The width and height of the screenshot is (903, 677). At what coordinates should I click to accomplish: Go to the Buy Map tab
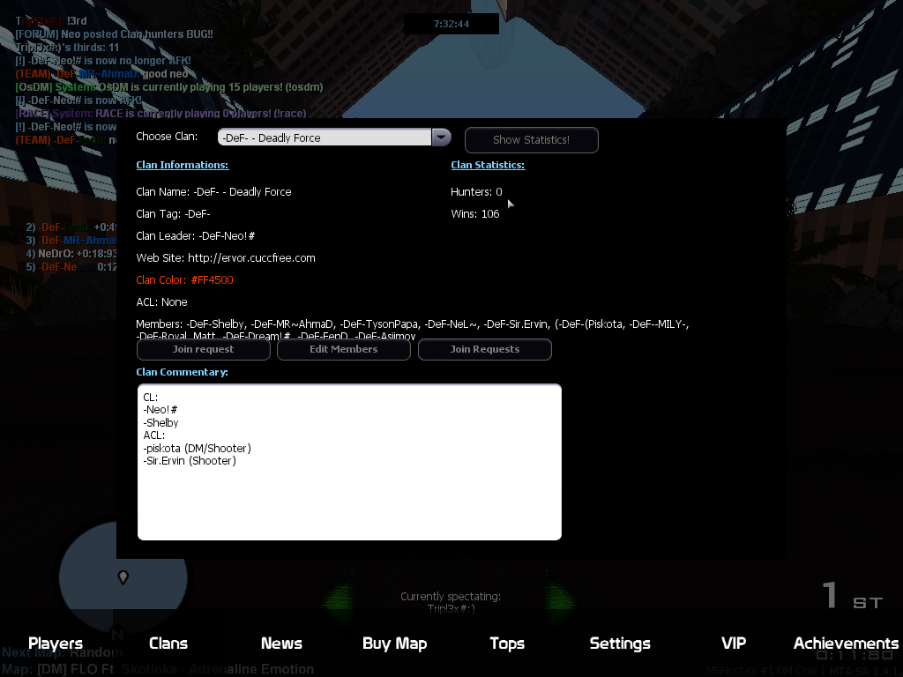[x=394, y=643]
